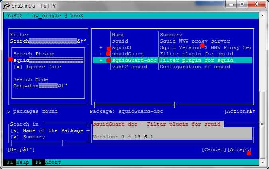Click the plus status mark for squidGuard-doc

pyautogui.click(x=101, y=61)
